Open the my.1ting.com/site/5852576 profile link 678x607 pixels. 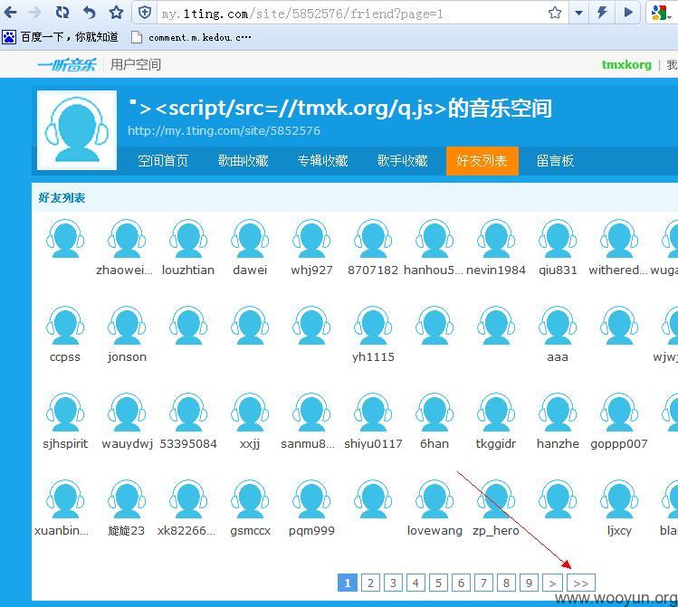pyautogui.click(x=224, y=131)
